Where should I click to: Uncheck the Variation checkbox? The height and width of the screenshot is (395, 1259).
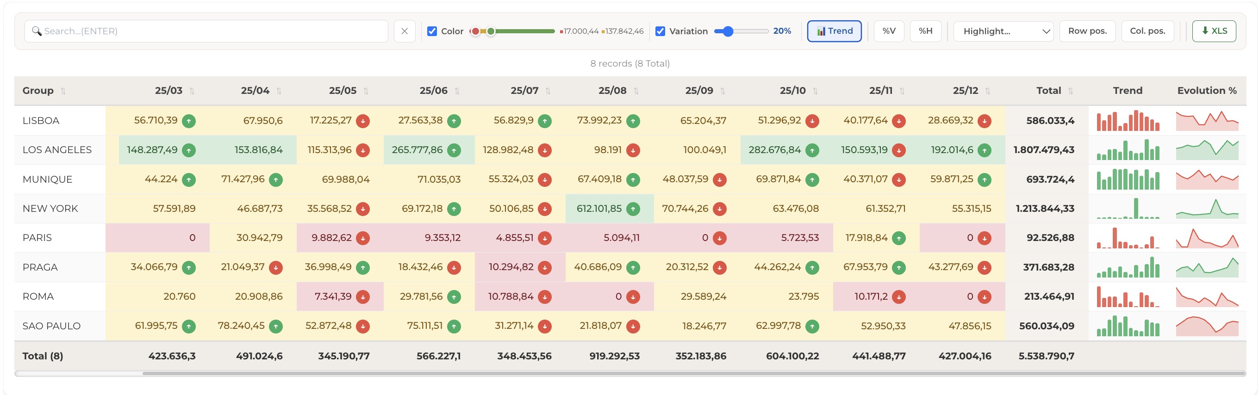click(x=661, y=31)
